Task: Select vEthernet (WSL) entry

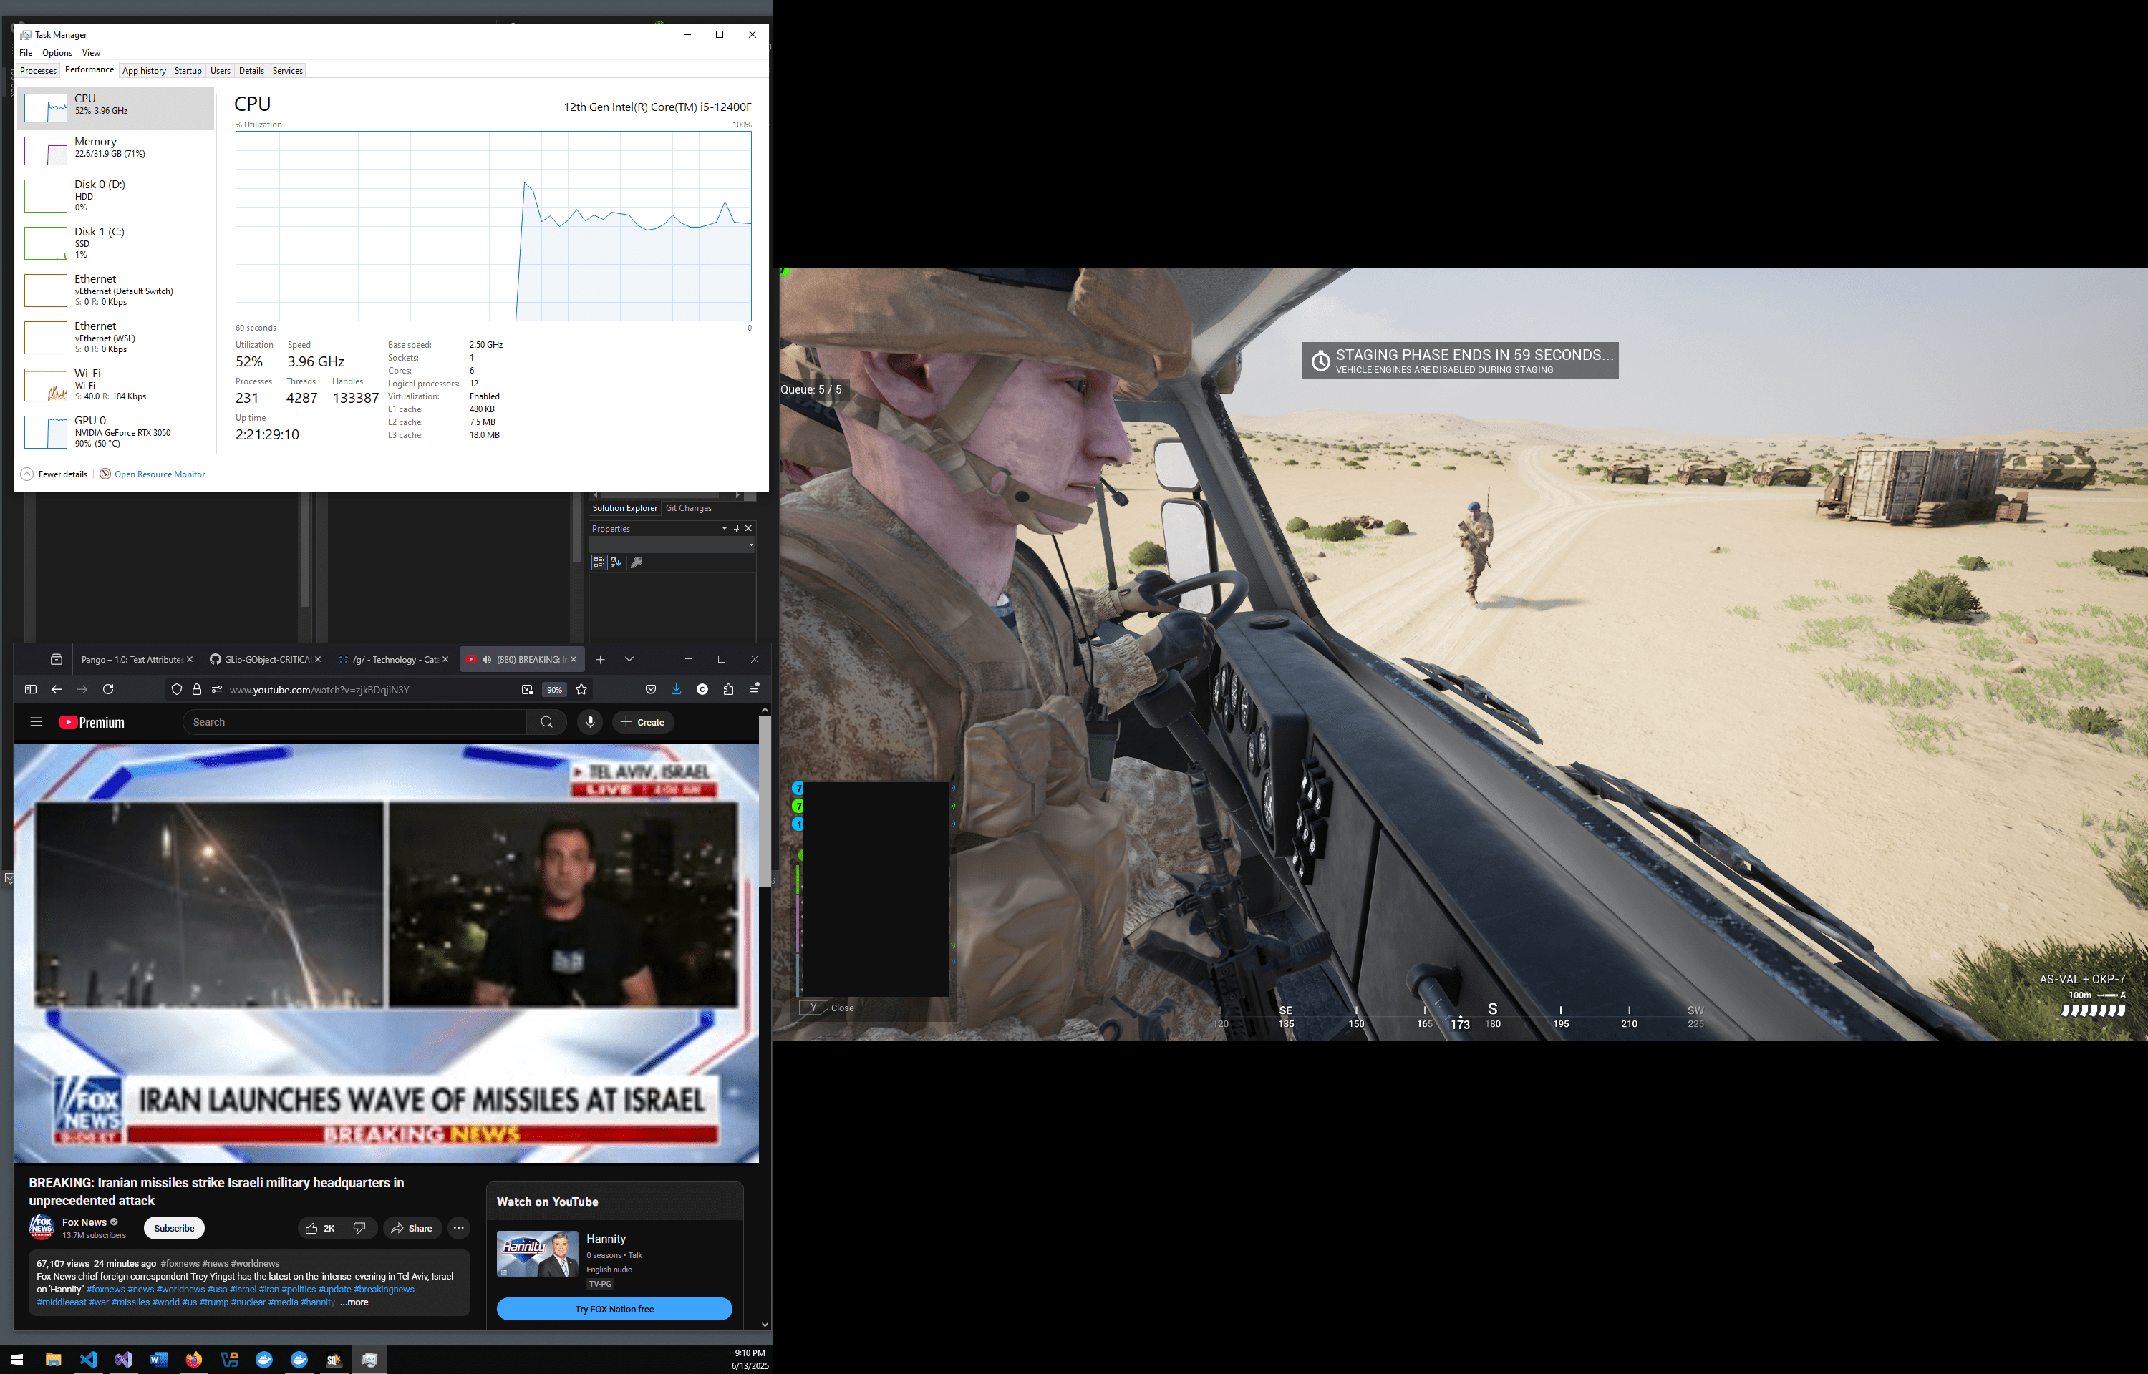Action: point(116,337)
